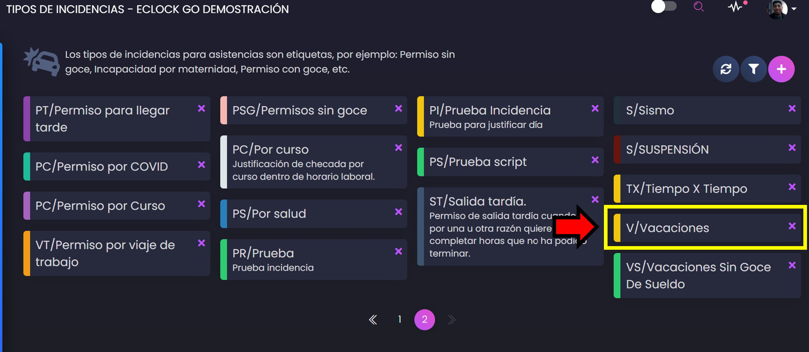The height and width of the screenshot is (352, 809).
Task: Remove the PSG/Permisos sin goce card
Action: pyautogui.click(x=398, y=108)
